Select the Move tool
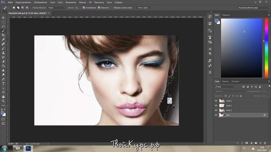This screenshot has width=271, height=152. (3, 18)
